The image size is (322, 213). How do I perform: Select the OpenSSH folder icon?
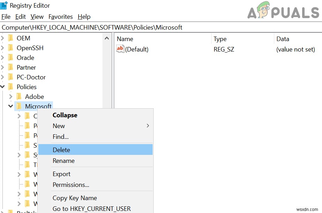(10, 48)
